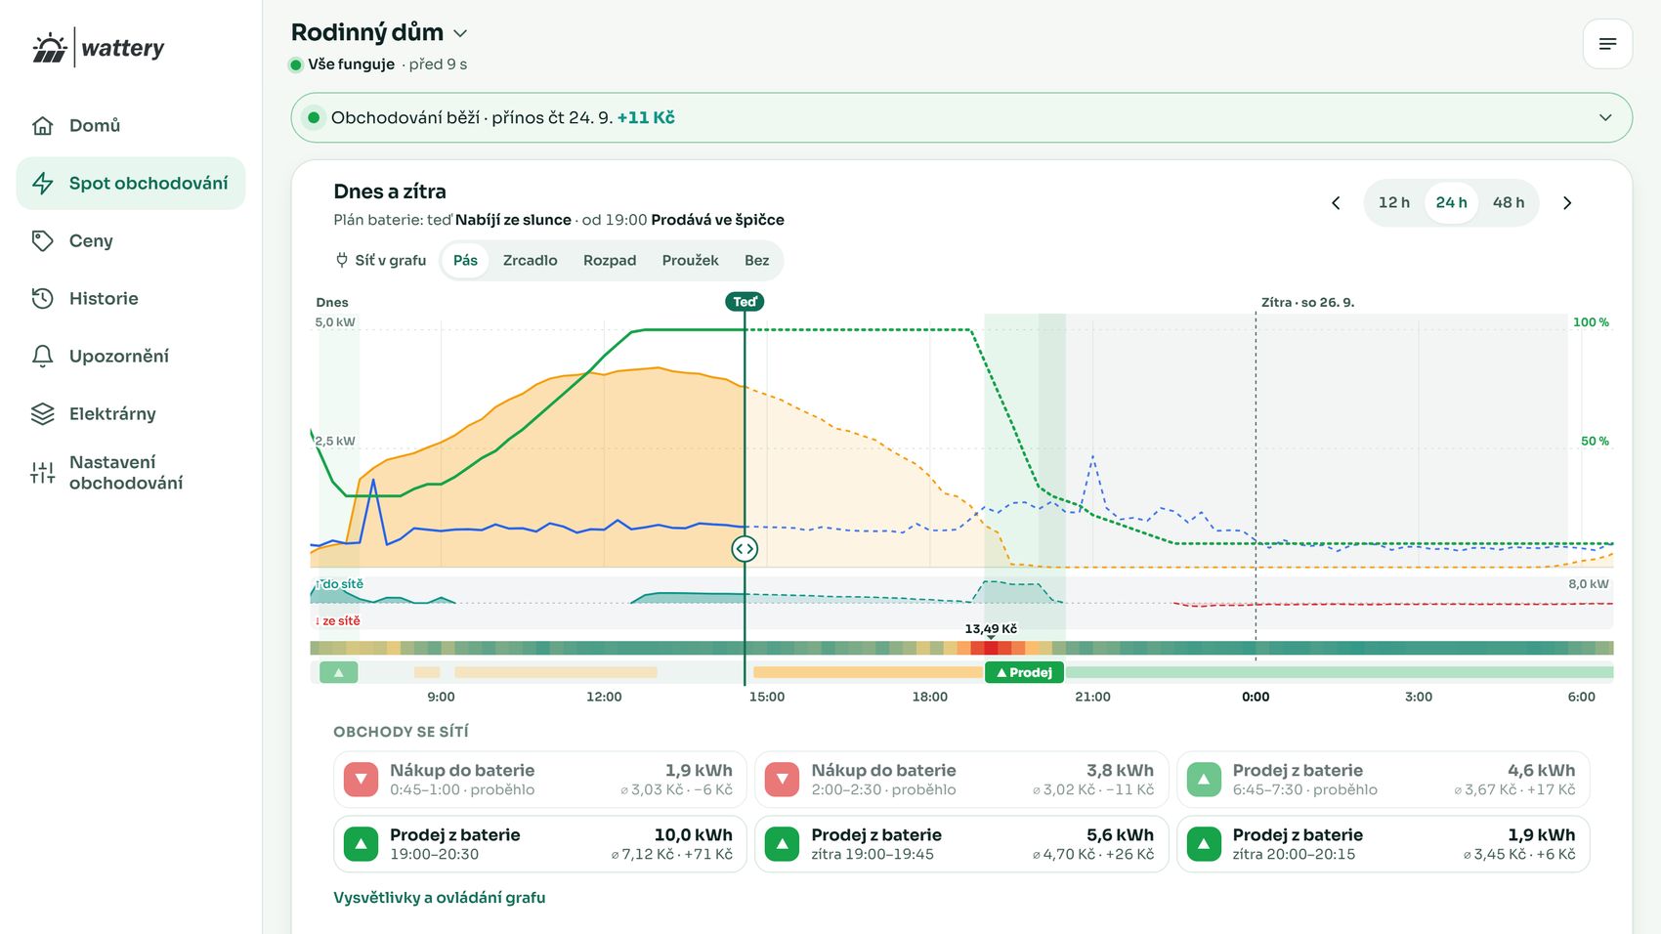Screen dimensions: 1661x934
Task: Click the Elektrárny layers icon
Action: [42, 413]
